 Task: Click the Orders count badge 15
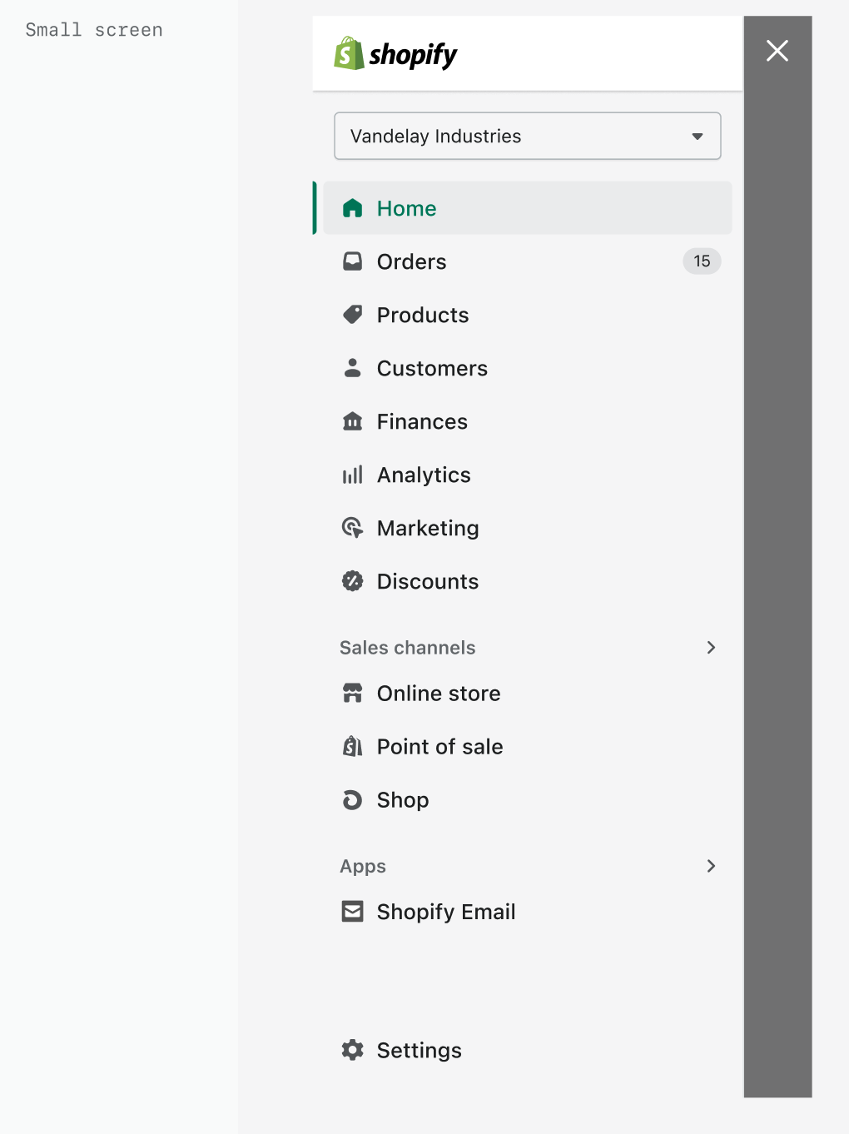[x=702, y=261]
